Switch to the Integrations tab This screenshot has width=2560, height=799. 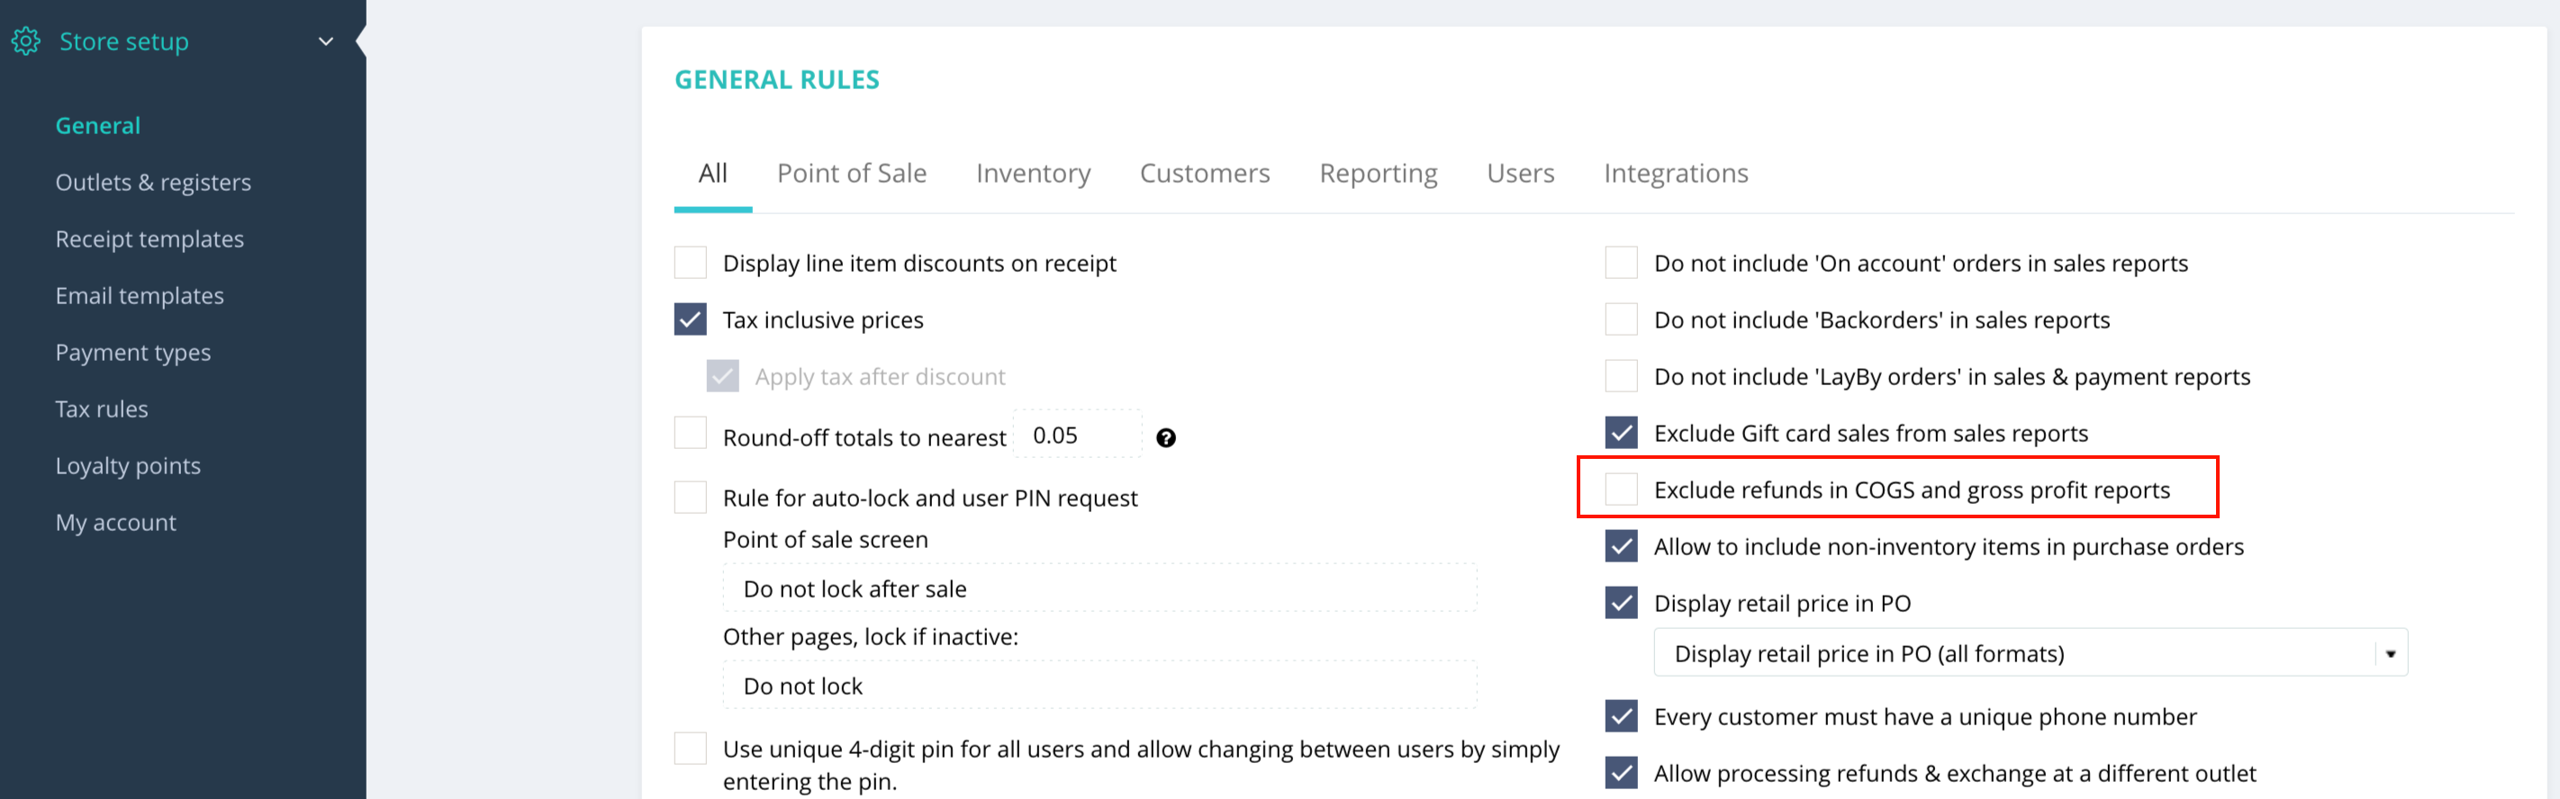click(1676, 174)
